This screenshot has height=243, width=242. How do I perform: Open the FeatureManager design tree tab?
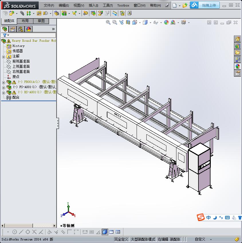5,29
